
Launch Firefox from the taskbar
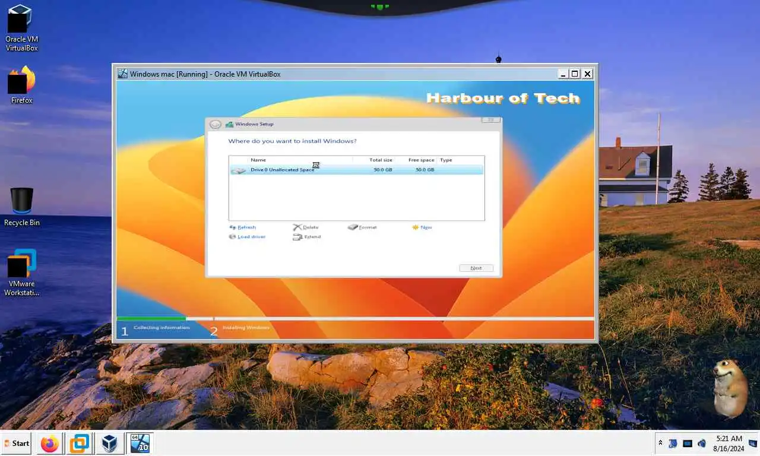[x=50, y=443]
